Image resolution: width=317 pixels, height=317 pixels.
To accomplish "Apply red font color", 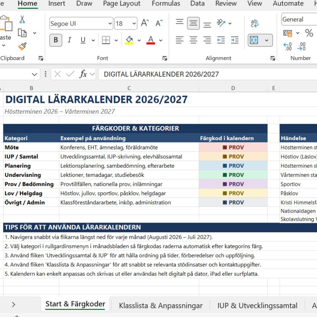I will point(151,40).
